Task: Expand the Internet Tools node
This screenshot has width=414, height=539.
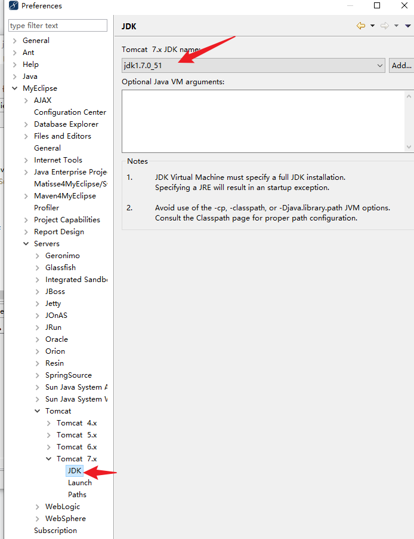Action: tap(26, 160)
